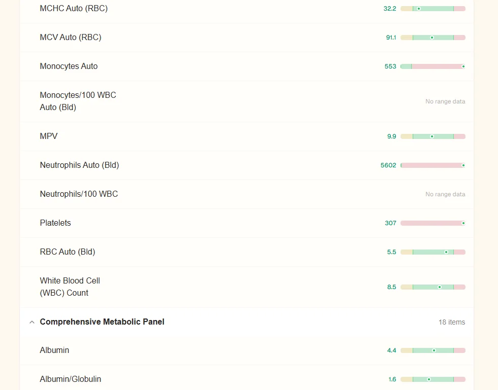498x390 pixels.
Task: Click the Albumin value 4.4
Action: 391,350
